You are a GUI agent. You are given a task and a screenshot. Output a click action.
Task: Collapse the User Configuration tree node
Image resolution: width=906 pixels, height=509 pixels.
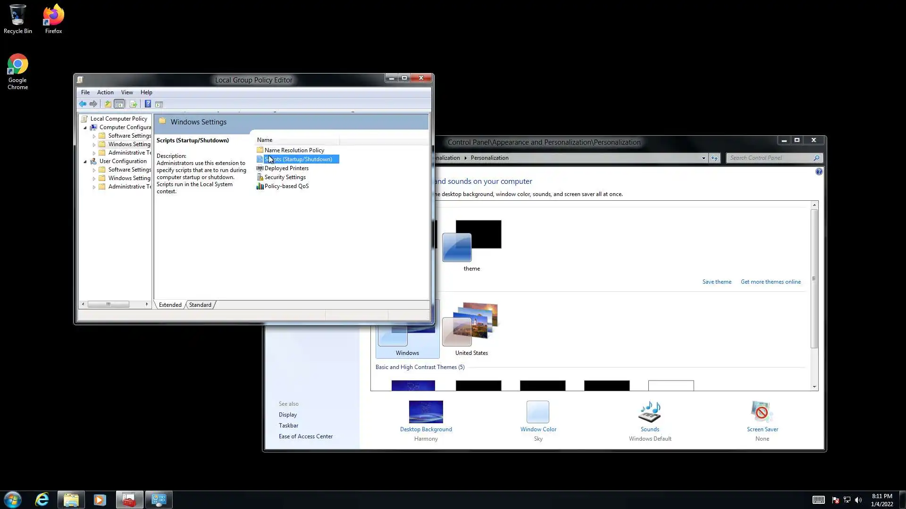[85, 161]
